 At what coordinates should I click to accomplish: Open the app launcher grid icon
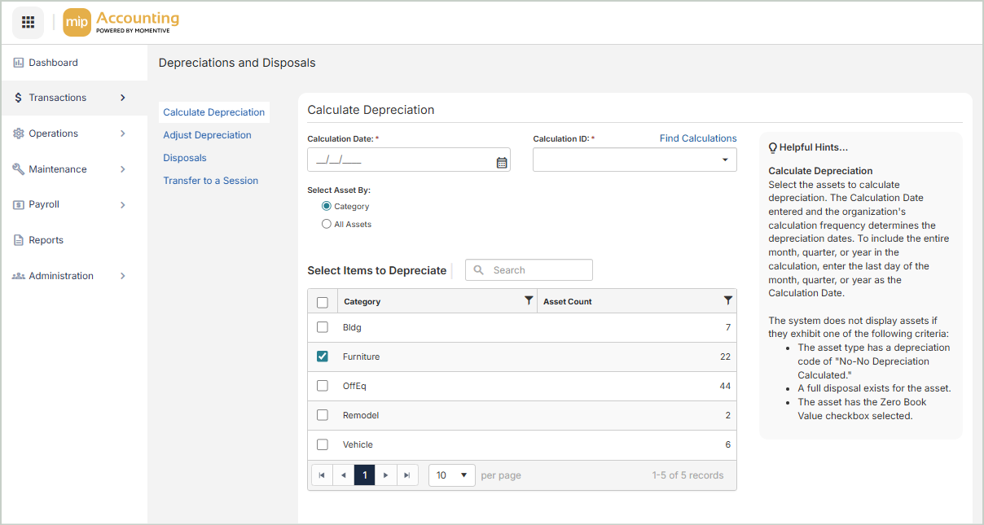(x=28, y=22)
